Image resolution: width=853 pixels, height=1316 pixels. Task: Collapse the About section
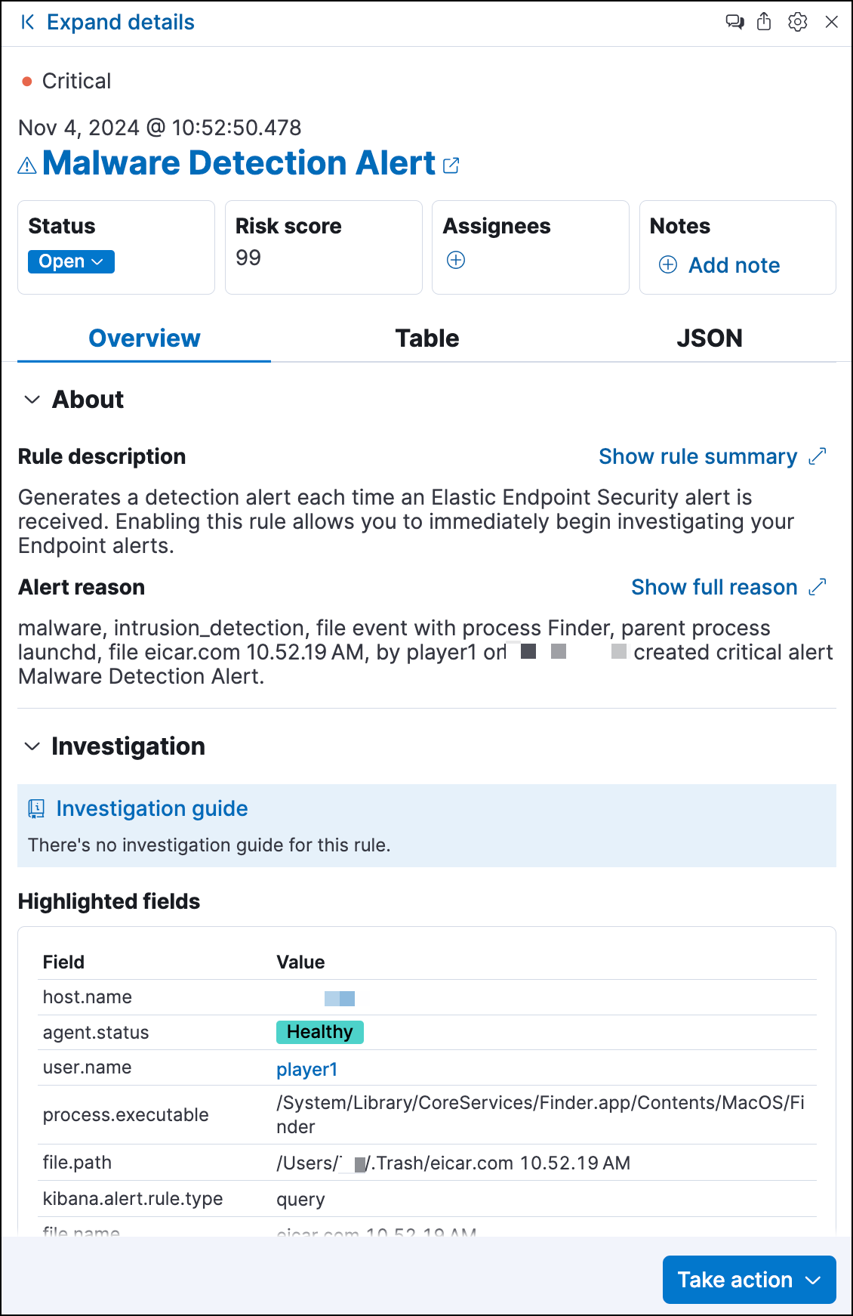[x=31, y=400]
